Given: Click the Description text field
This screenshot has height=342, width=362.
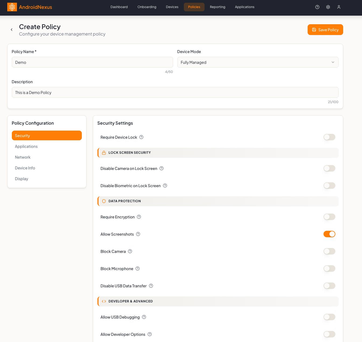Looking at the screenshot, I should pyautogui.click(x=175, y=92).
